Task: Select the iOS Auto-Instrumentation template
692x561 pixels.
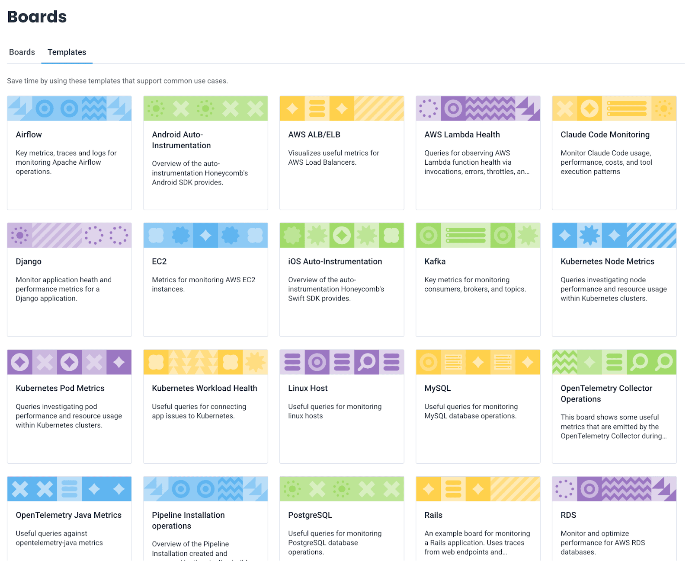Action: pos(335,261)
